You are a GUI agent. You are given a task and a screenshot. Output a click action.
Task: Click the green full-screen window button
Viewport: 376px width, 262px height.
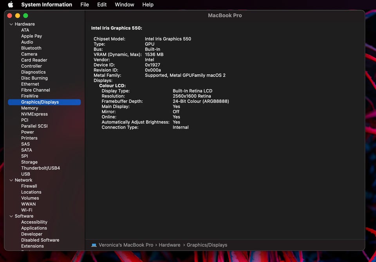click(25, 16)
